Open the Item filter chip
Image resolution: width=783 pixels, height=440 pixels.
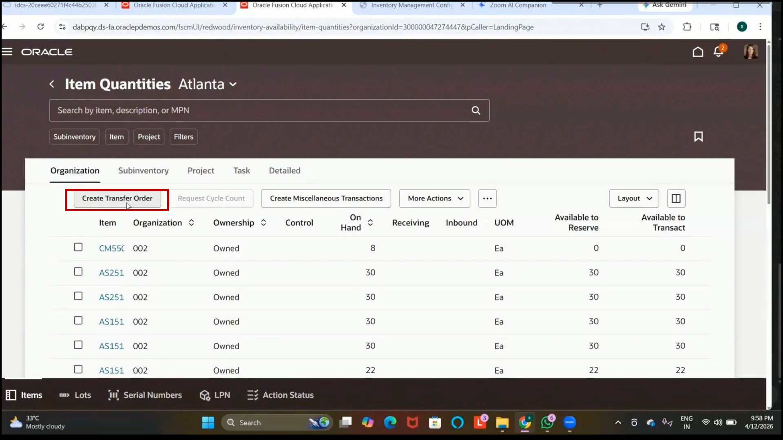tap(117, 137)
